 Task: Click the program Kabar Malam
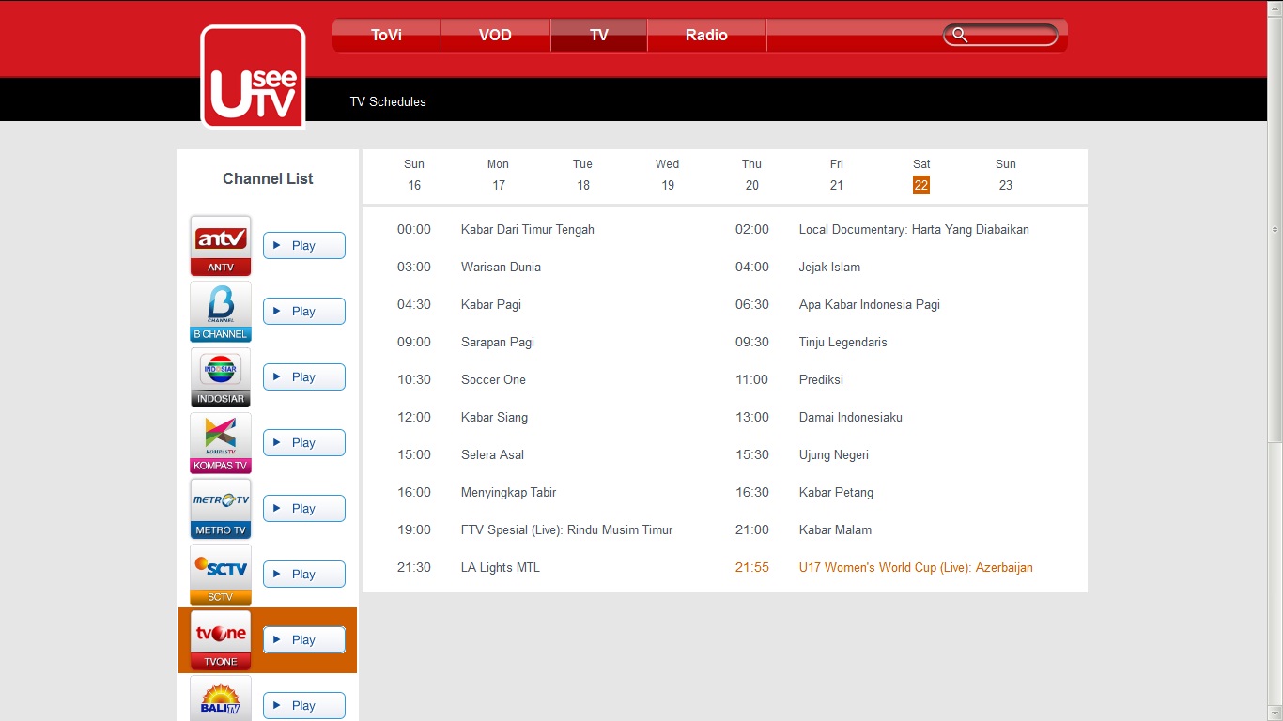835,529
